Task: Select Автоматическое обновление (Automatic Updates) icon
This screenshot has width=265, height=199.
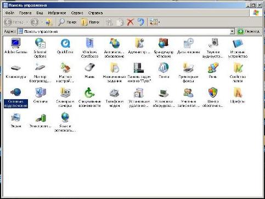Action: [x=115, y=43]
